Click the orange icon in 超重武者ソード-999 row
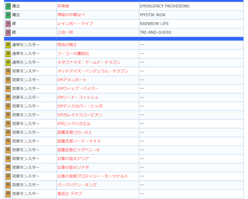248x199 pixels. click(8, 142)
